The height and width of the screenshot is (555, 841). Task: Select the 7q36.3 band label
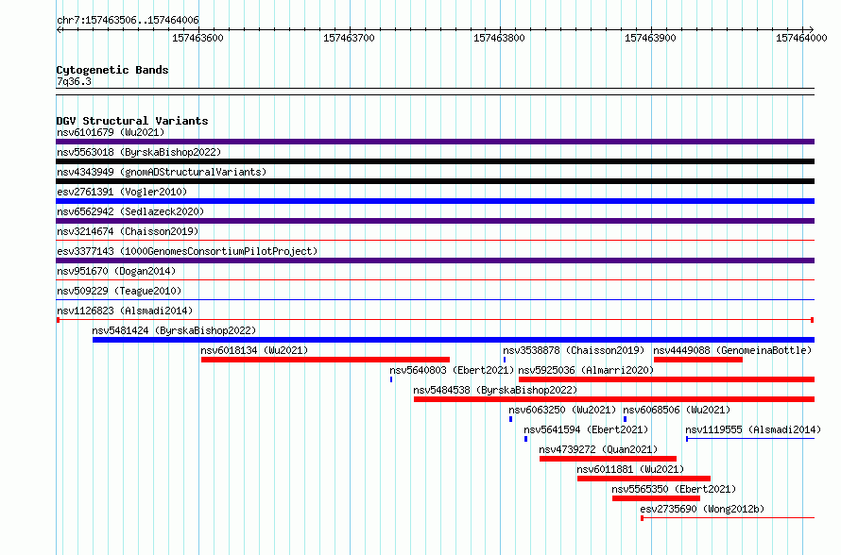[x=74, y=81]
